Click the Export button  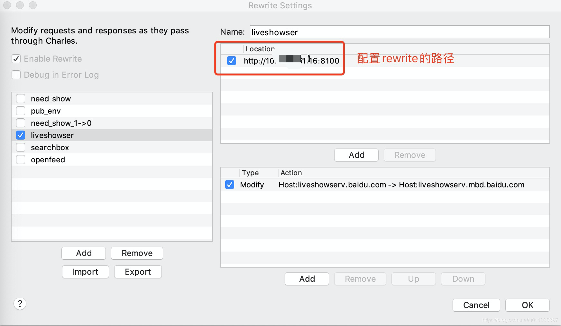(138, 272)
